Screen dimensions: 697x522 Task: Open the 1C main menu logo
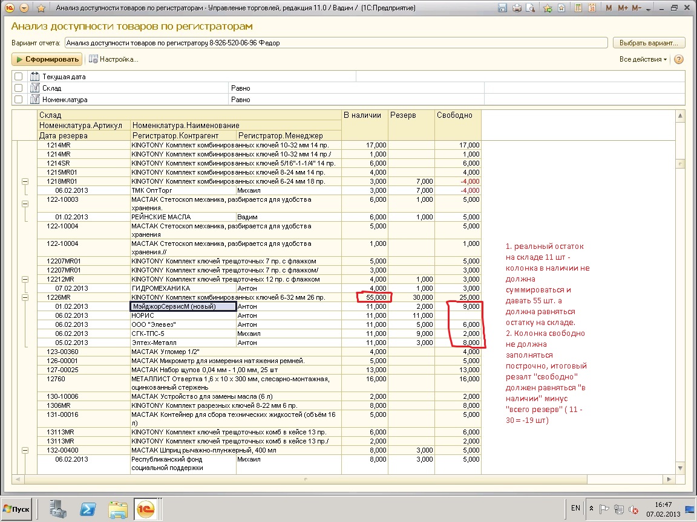point(9,8)
